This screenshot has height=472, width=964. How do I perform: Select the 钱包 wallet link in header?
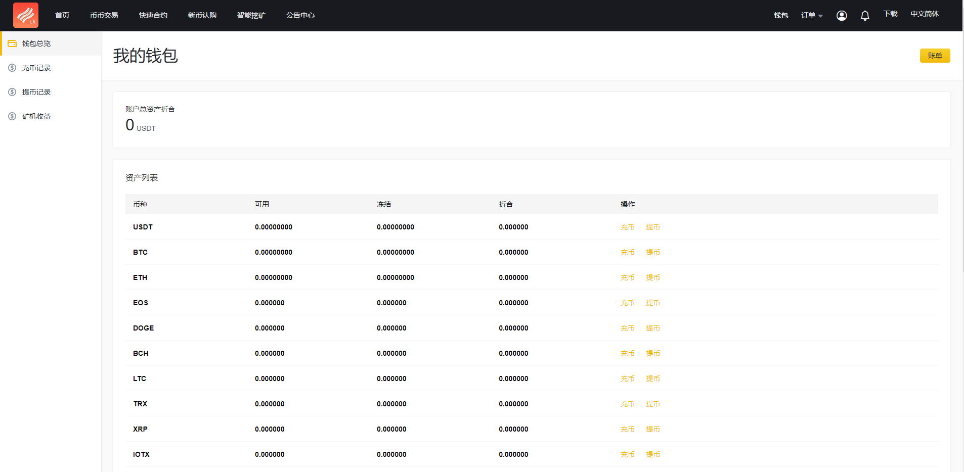tap(781, 16)
